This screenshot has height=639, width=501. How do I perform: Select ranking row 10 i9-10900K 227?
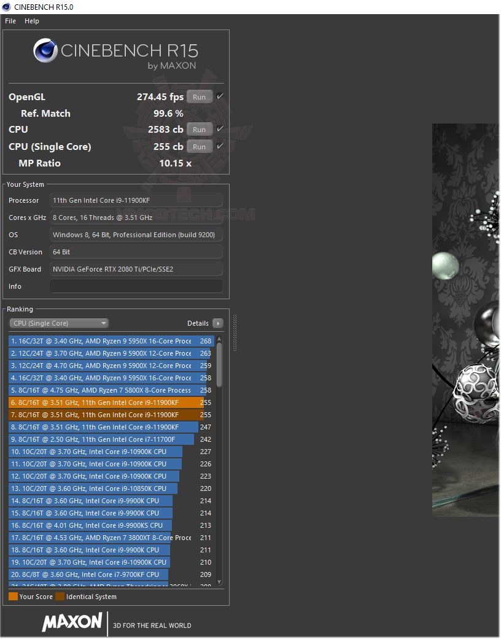[x=111, y=452]
